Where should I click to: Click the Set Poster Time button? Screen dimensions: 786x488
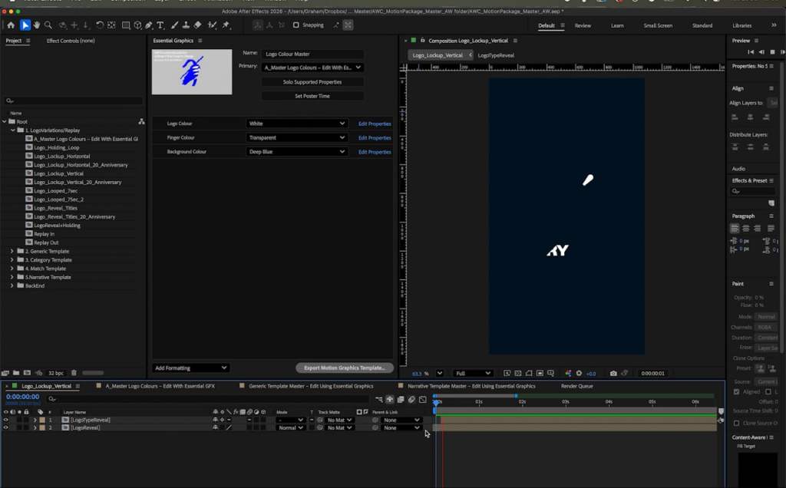click(x=312, y=96)
